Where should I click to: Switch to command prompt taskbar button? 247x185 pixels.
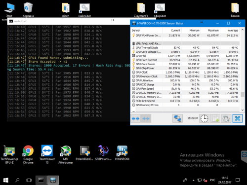(41, 180)
